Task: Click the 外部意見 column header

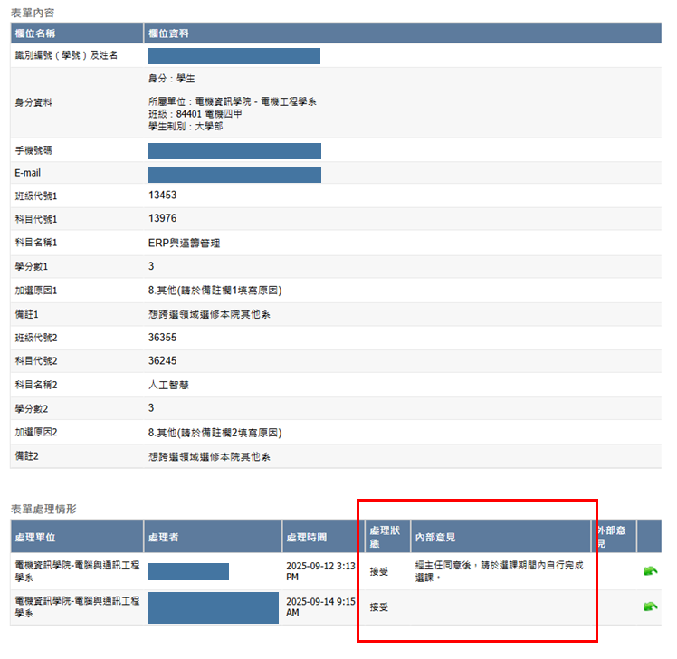Action: [x=613, y=536]
